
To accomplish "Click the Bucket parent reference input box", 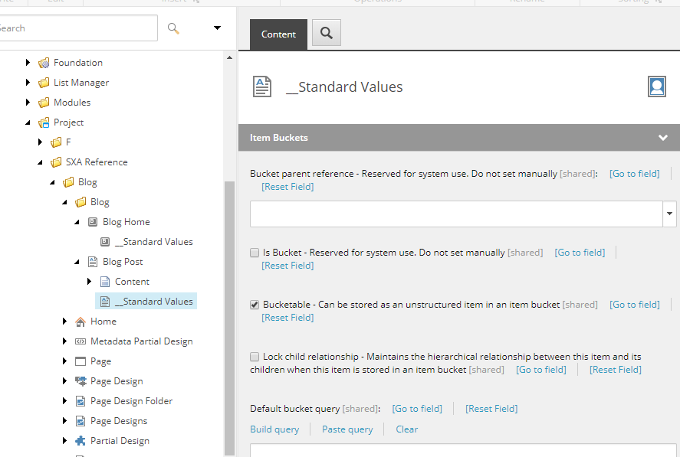I will click(x=456, y=214).
